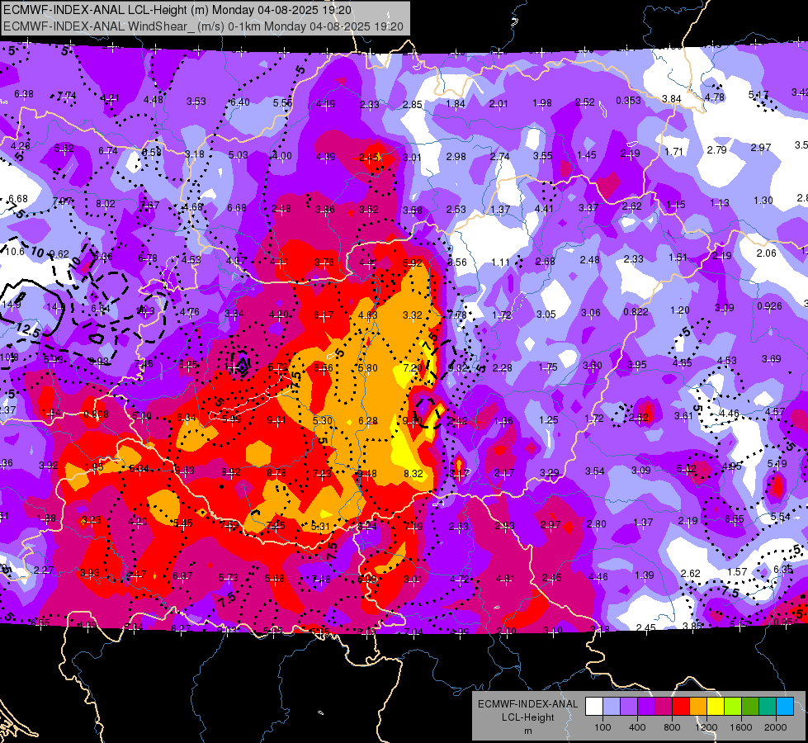The image size is (808, 743).
Task: Click the grid value 4.78
Action: click(x=714, y=97)
